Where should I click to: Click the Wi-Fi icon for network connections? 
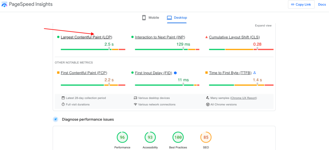click(x=136, y=104)
